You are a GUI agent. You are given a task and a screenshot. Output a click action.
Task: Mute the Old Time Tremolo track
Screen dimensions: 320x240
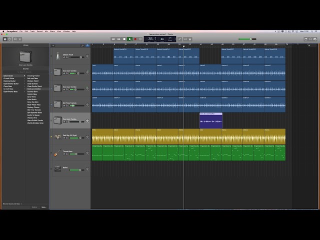tap(64, 105)
